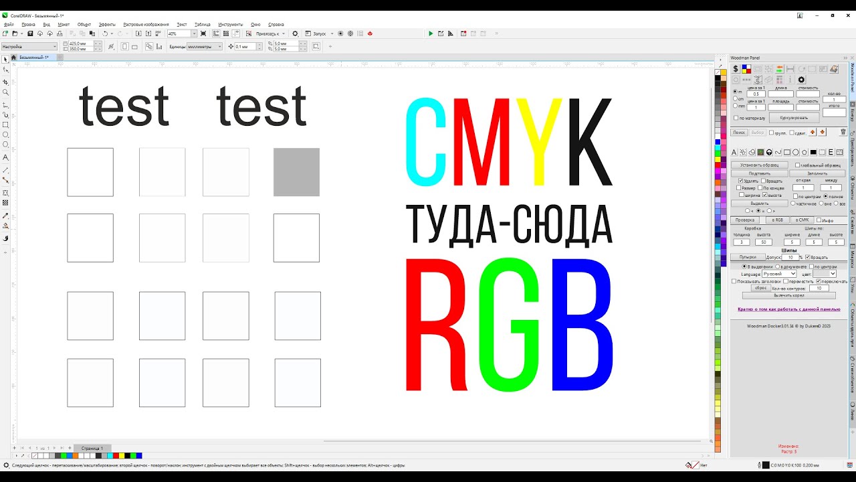This screenshot has height=482, width=856.
Task: Select the Eyedropper tool in the toolbox
Action: (6, 216)
